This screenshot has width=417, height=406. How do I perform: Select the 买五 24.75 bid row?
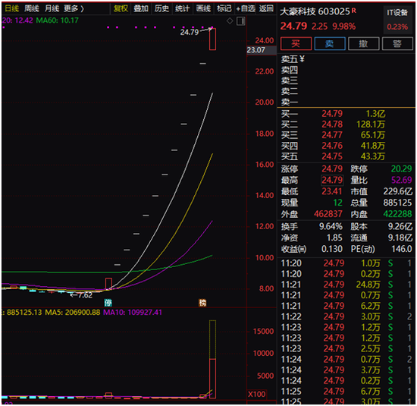click(346, 156)
